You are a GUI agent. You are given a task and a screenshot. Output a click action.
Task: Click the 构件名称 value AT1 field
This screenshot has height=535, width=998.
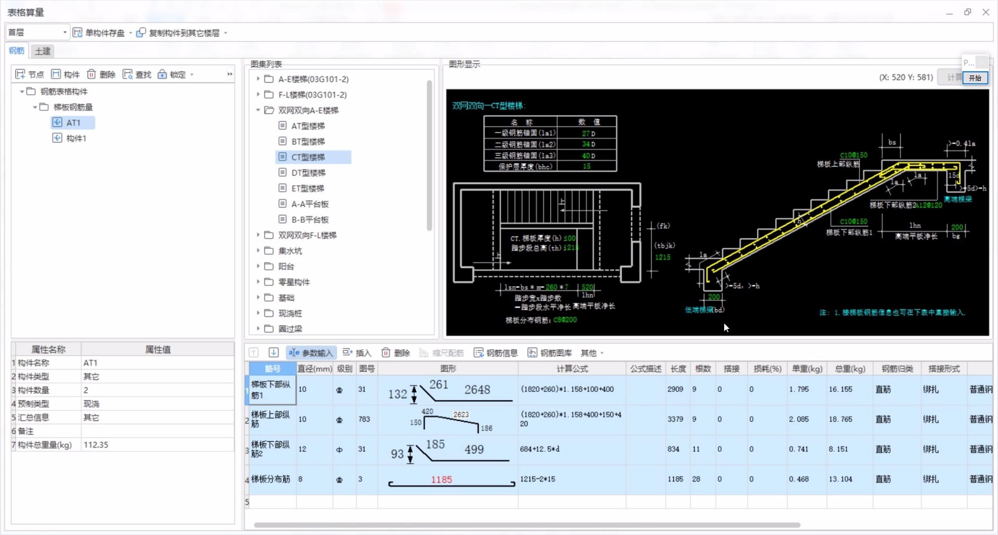point(157,363)
